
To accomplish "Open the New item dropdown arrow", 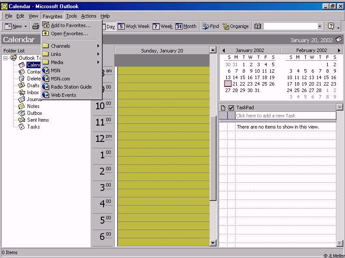I will pyautogui.click(x=25, y=27).
